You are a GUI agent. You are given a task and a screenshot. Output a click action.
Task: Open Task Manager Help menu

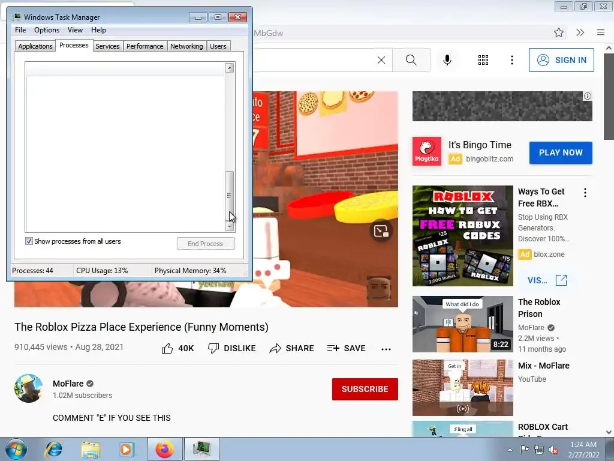click(98, 30)
